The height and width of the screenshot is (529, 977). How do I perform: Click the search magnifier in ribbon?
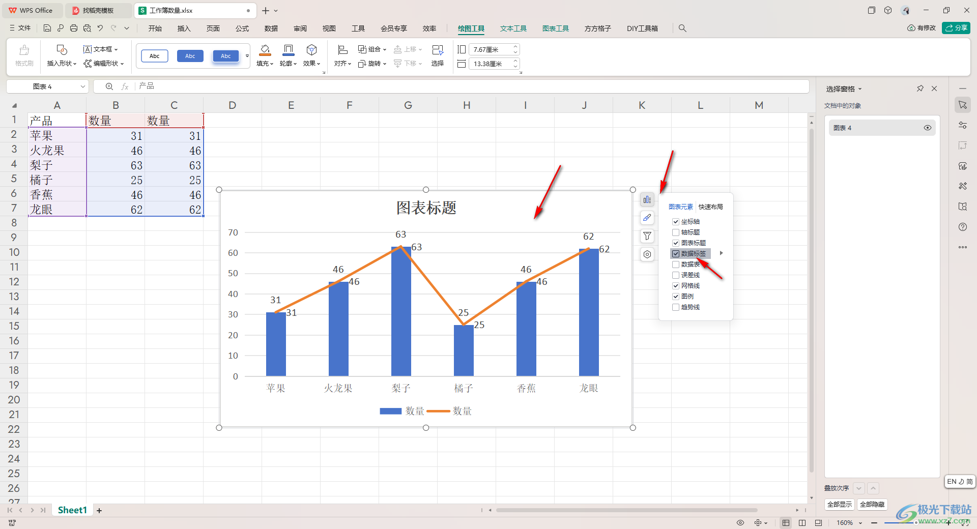click(682, 28)
